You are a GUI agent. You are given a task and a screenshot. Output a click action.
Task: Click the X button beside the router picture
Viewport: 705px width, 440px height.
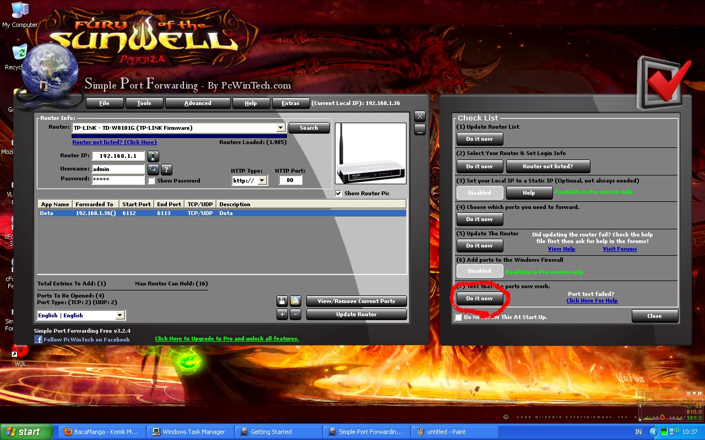pyautogui.click(x=420, y=116)
